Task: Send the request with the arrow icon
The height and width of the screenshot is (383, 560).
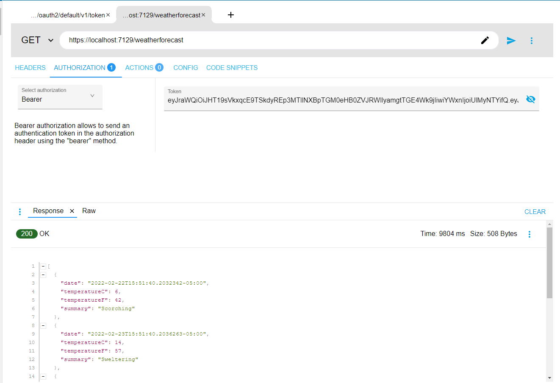Action: point(511,41)
